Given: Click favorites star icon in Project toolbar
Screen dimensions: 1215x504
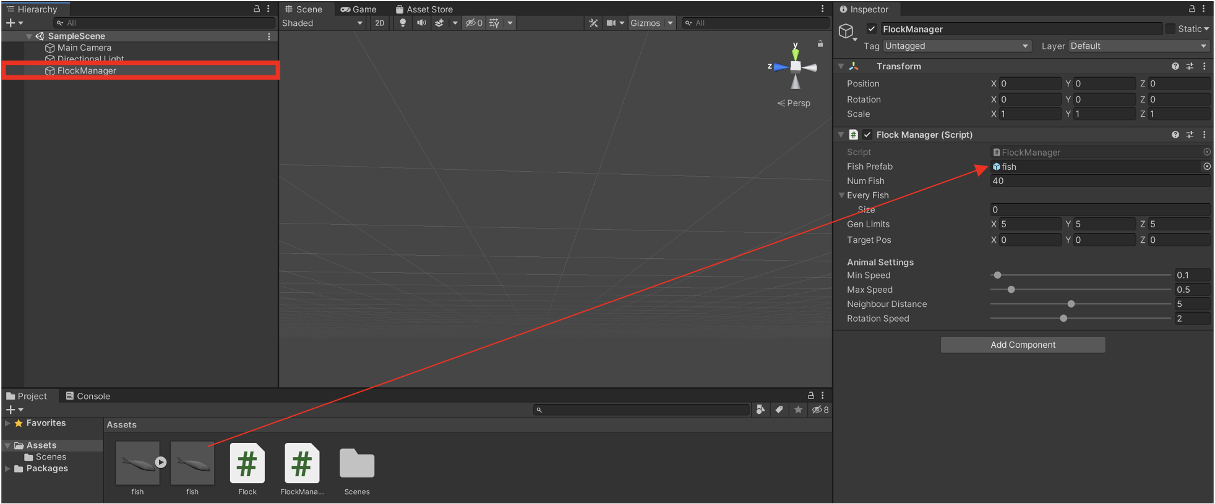Looking at the screenshot, I should click(798, 409).
